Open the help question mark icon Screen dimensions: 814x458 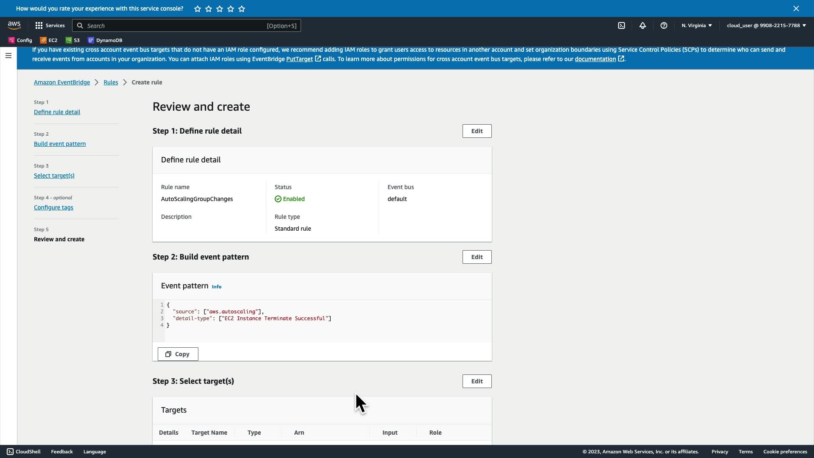click(664, 25)
